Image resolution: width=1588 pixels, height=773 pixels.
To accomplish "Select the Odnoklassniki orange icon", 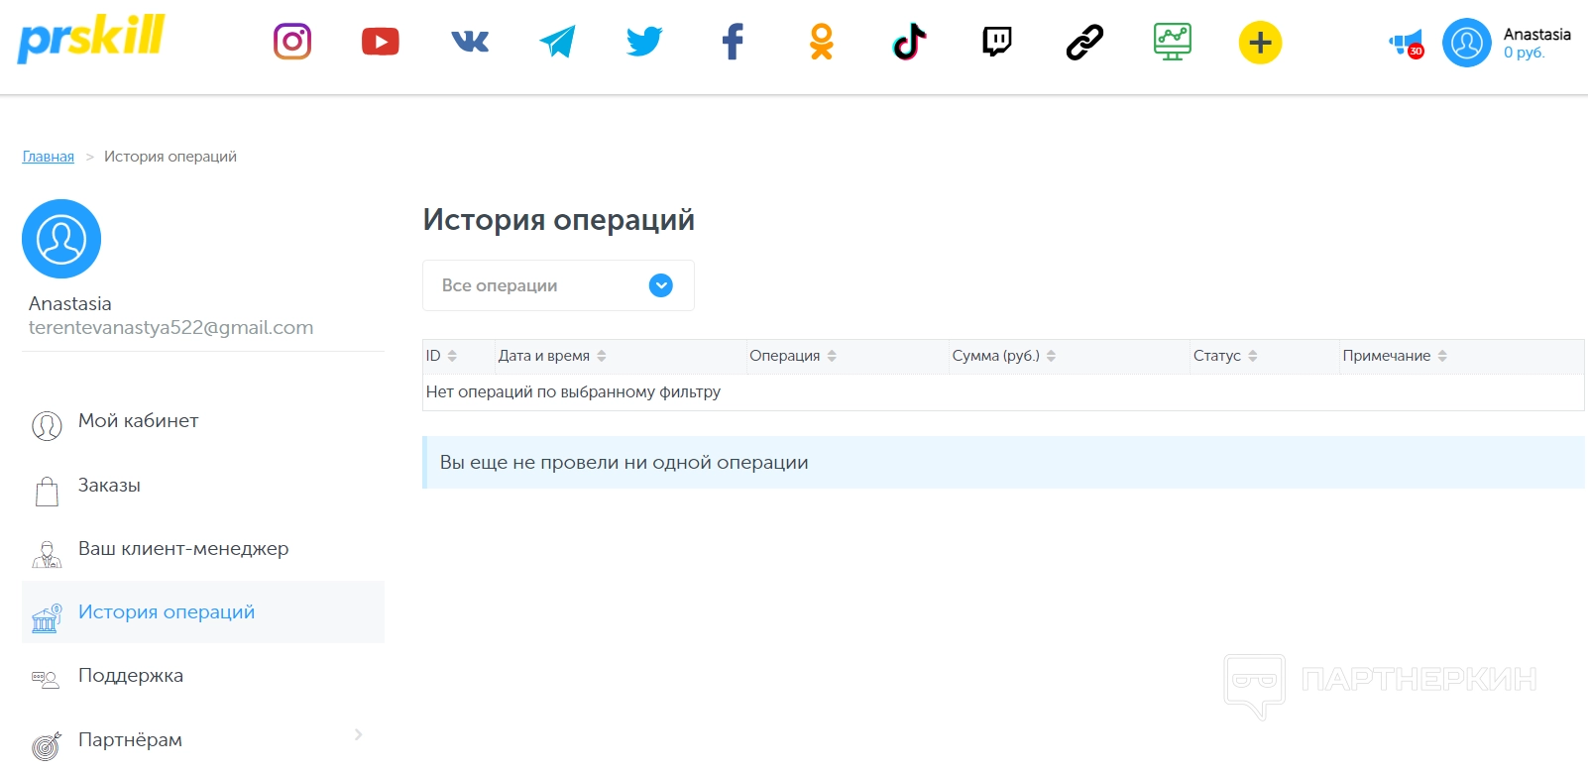I will click(821, 42).
